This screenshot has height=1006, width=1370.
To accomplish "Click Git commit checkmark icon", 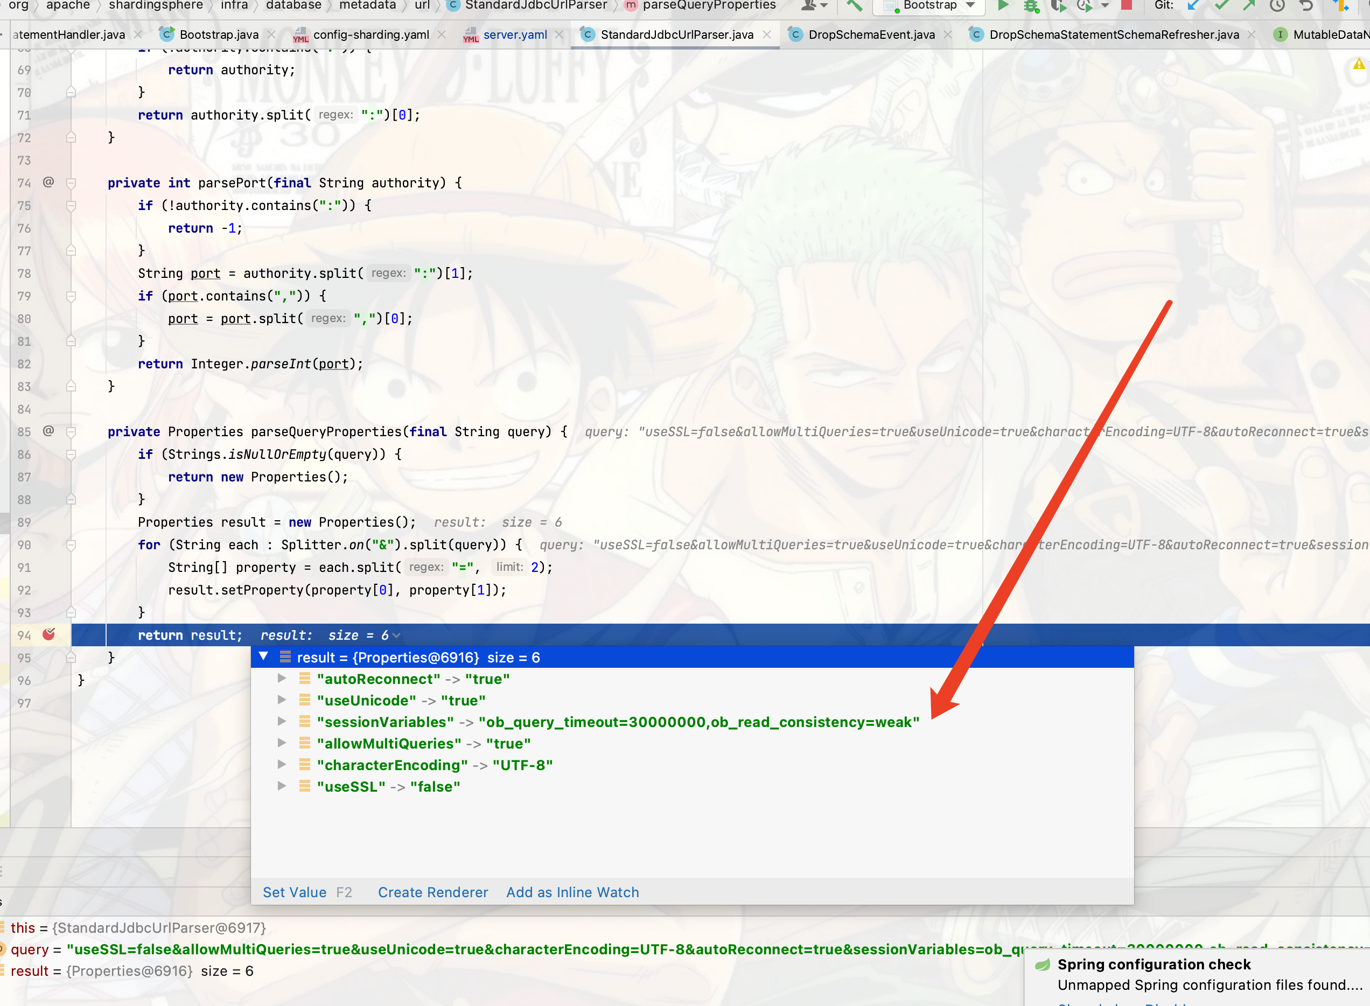I will click(1221, 5).
